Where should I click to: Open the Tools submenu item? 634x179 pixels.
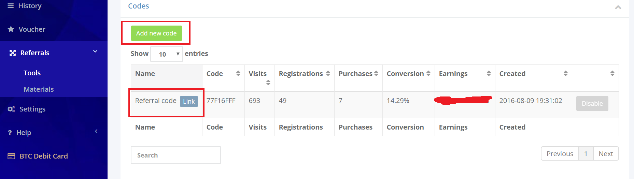32,73
